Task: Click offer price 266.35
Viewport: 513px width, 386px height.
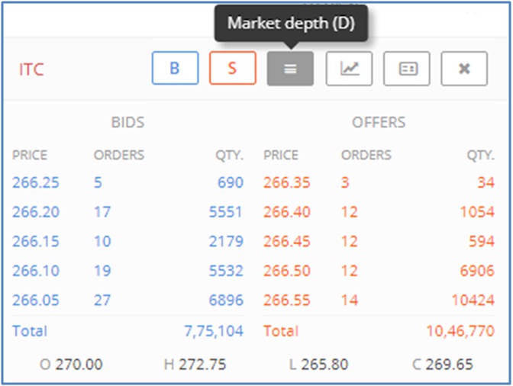Action: pos(286,183)
